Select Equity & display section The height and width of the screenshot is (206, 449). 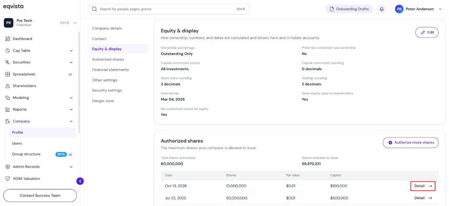click(118, 49)
